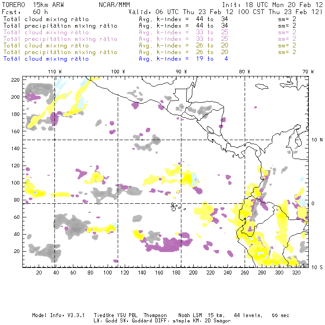Select the "100" vertical axis tick label
325x325 pixels.
(15, 183)
